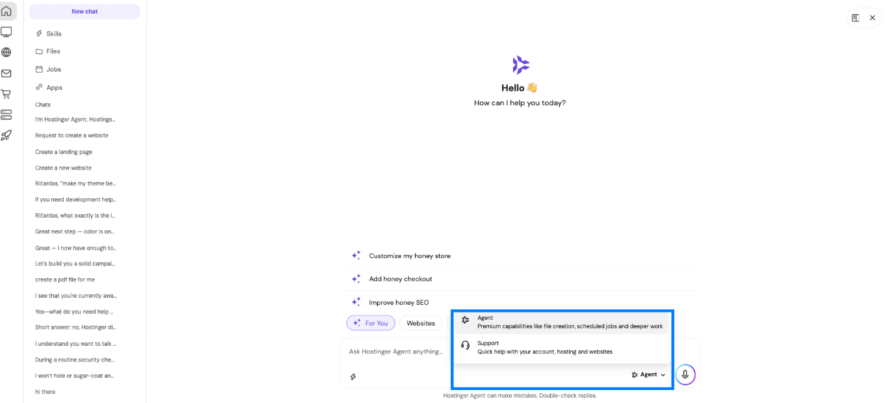Toggle the side panel icon at top right
The width and height of the screenshot is (885, 403).
click(856, 18)
